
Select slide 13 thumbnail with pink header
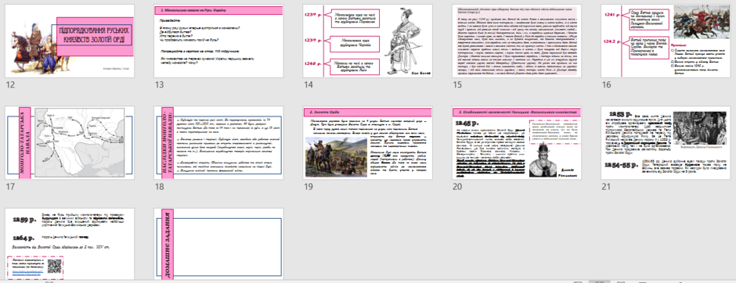coord(218,41)
